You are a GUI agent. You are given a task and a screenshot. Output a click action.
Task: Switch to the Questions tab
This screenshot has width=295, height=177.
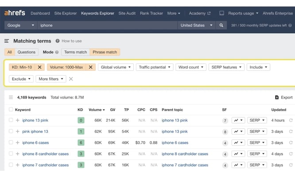point(27,52)
